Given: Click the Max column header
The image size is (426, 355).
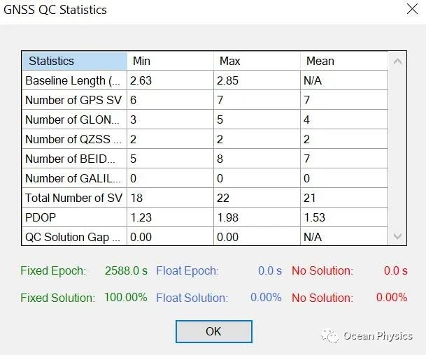Looking at the screenshot, I should [x=257, y=61].
